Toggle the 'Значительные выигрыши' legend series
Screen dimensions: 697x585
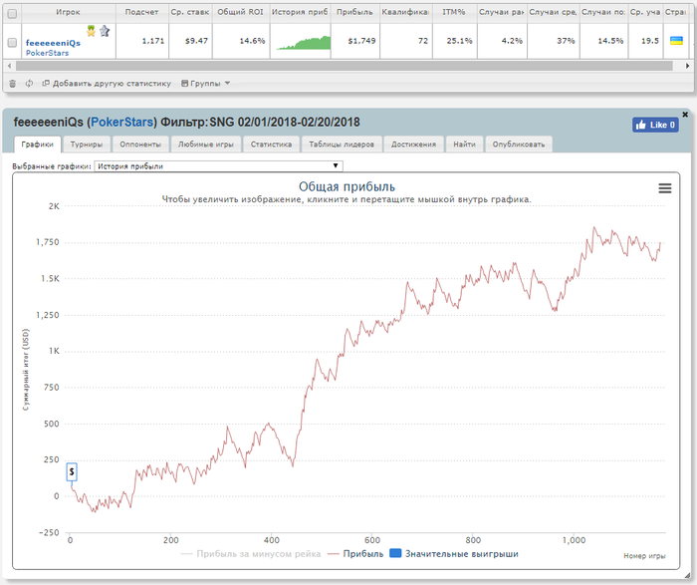[454, 554]
